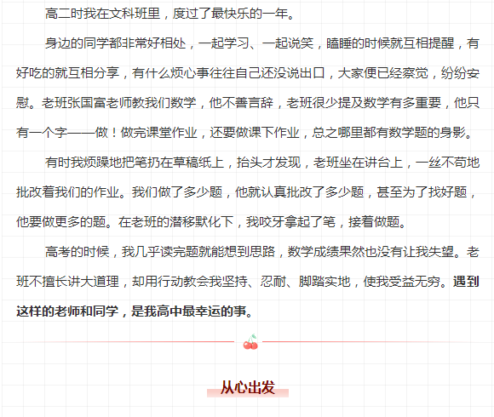Screen dimensions: 494x417
Task: Click the pink divider line left of cherry
Action: click(131, 341)
